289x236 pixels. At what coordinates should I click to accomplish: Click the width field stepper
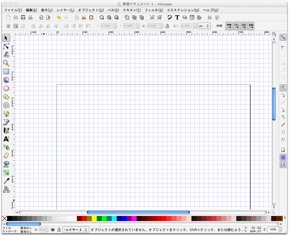(x=162, y=26)
